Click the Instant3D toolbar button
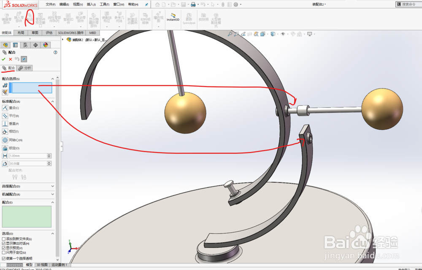Viewport: 422px width, 270px height. point(173,17)
